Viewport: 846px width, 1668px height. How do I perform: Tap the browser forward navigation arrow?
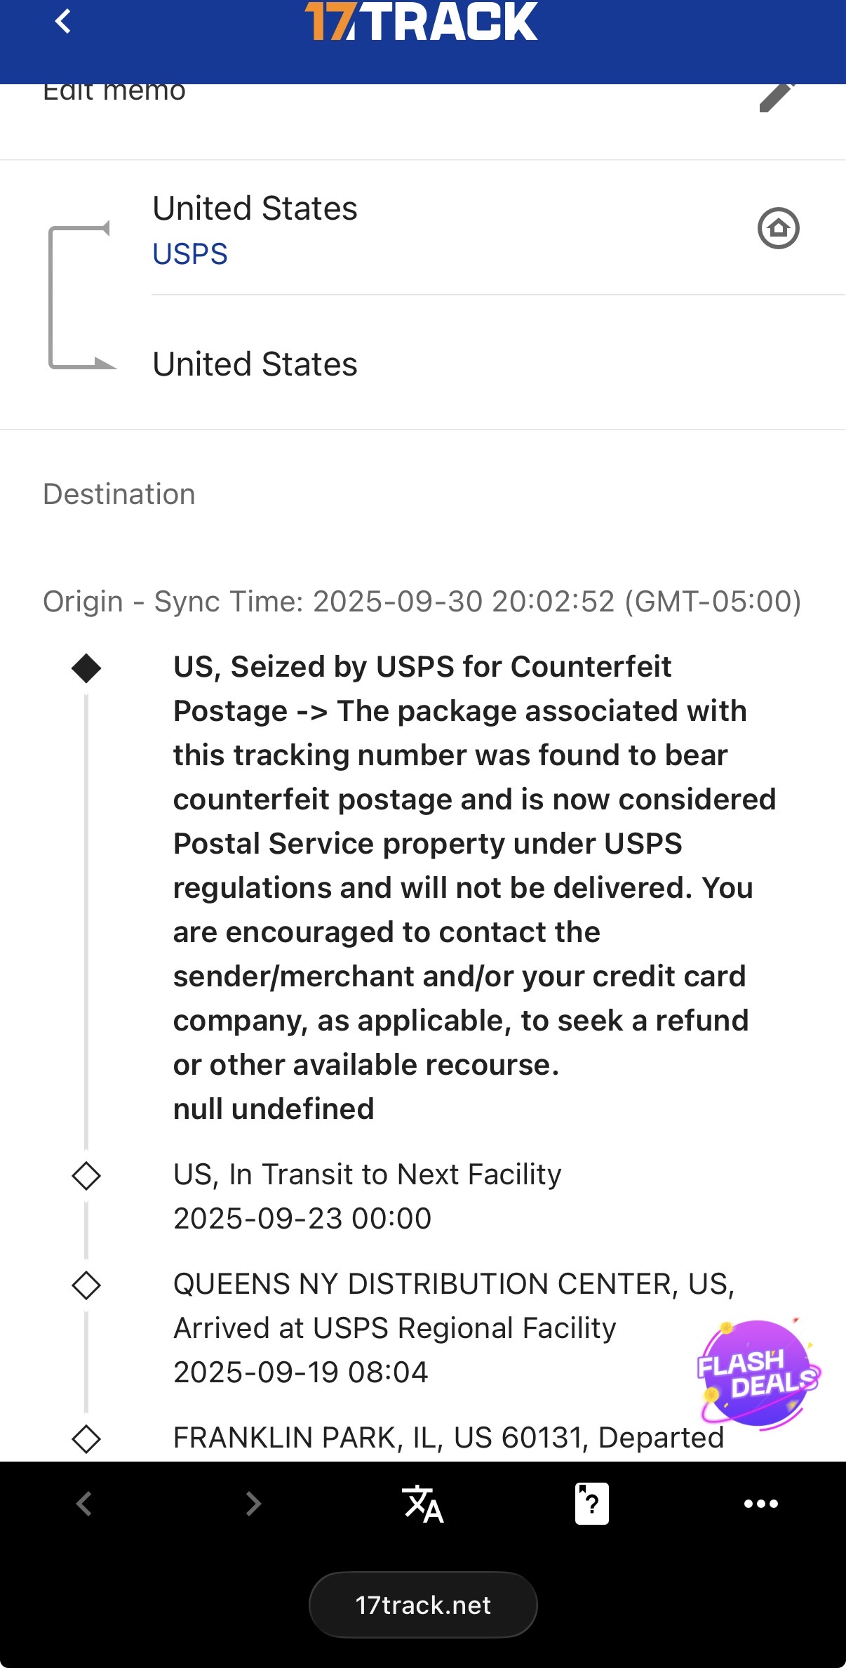point(253,1504)
